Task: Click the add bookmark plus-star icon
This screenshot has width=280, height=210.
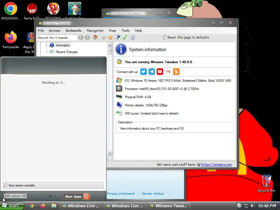Action: point(104,37)
